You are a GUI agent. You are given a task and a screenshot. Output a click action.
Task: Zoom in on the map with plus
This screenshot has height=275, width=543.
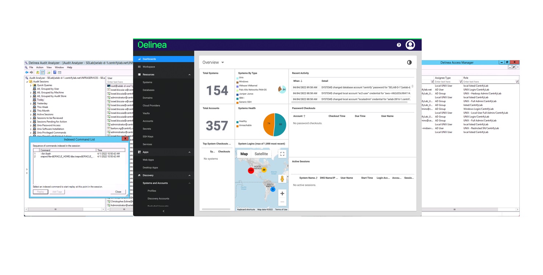(x=282, y=194)
